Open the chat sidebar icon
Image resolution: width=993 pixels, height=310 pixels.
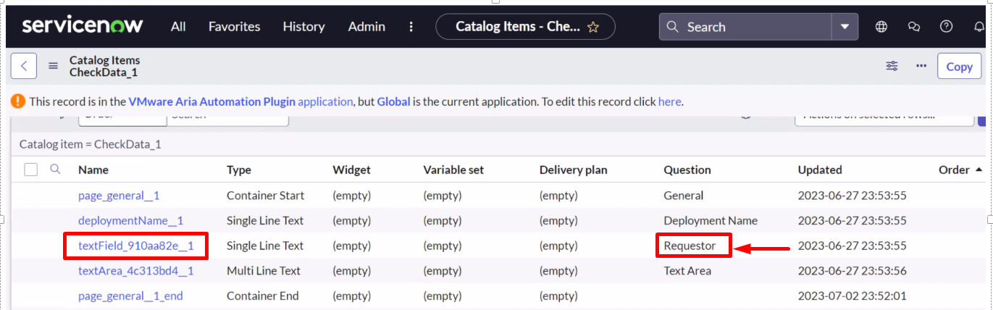coord(914,27)
